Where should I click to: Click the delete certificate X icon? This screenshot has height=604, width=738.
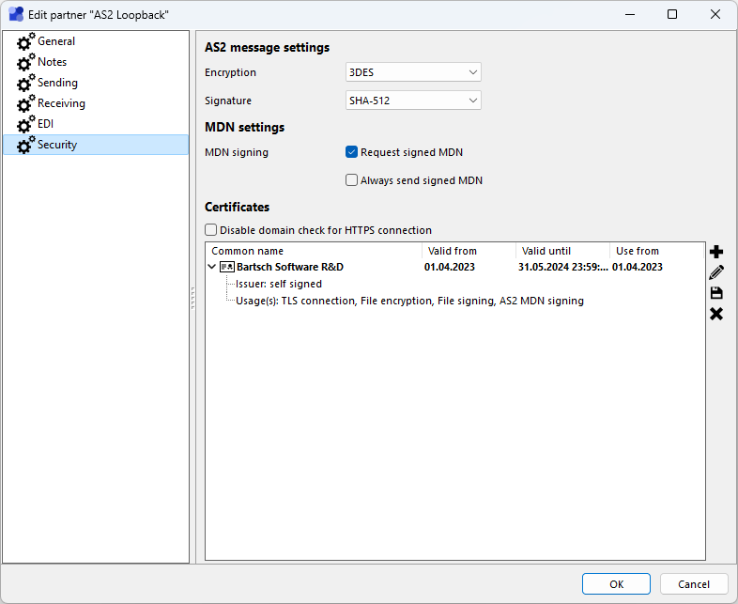(x=716, y=314)
